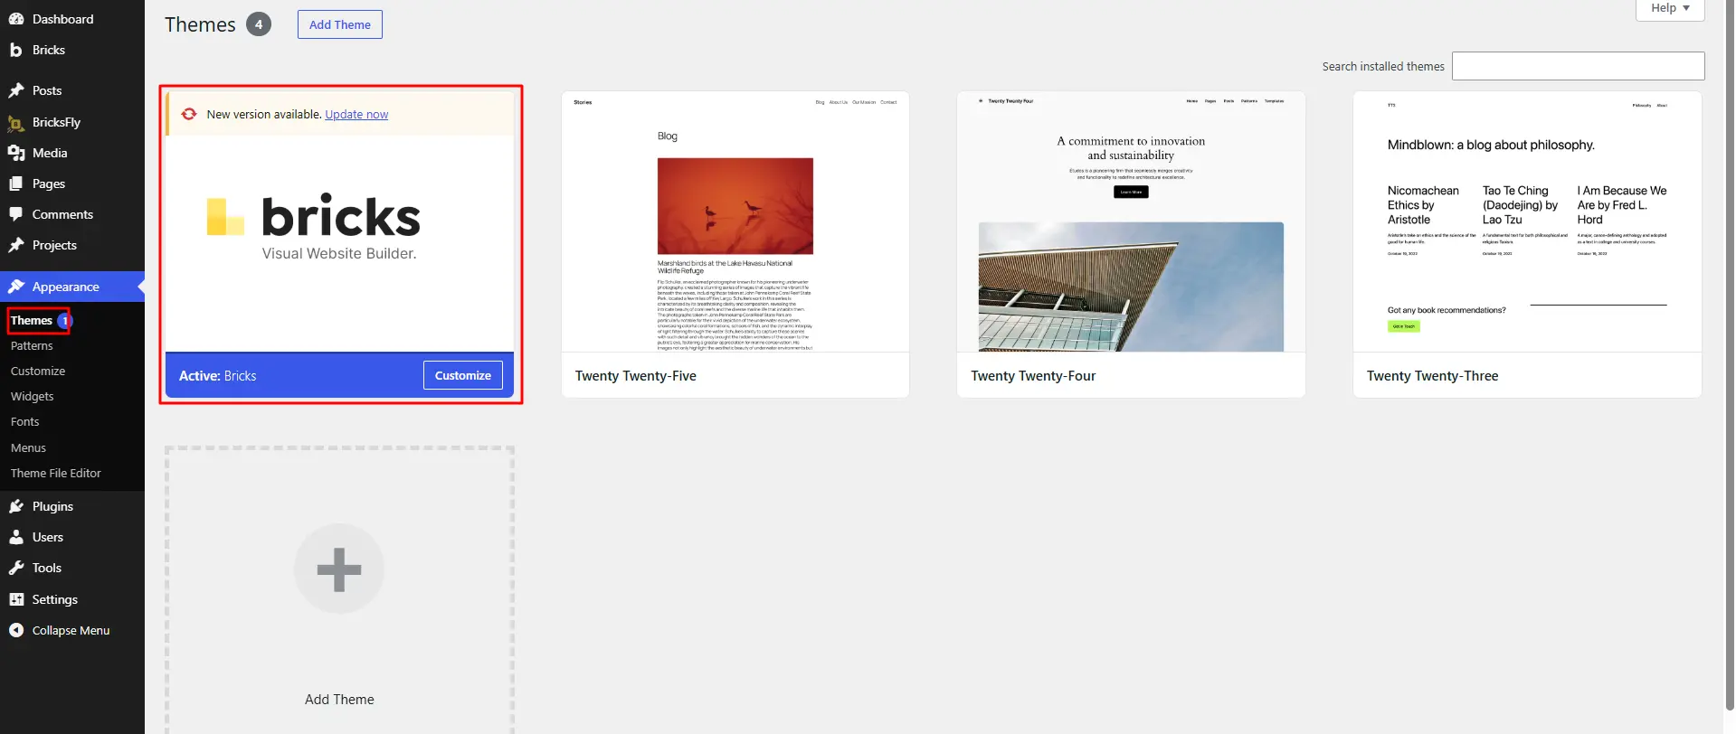Go to Widgets submenu
The height and width of the screenshot is (734, 1736).
[33, 397]
